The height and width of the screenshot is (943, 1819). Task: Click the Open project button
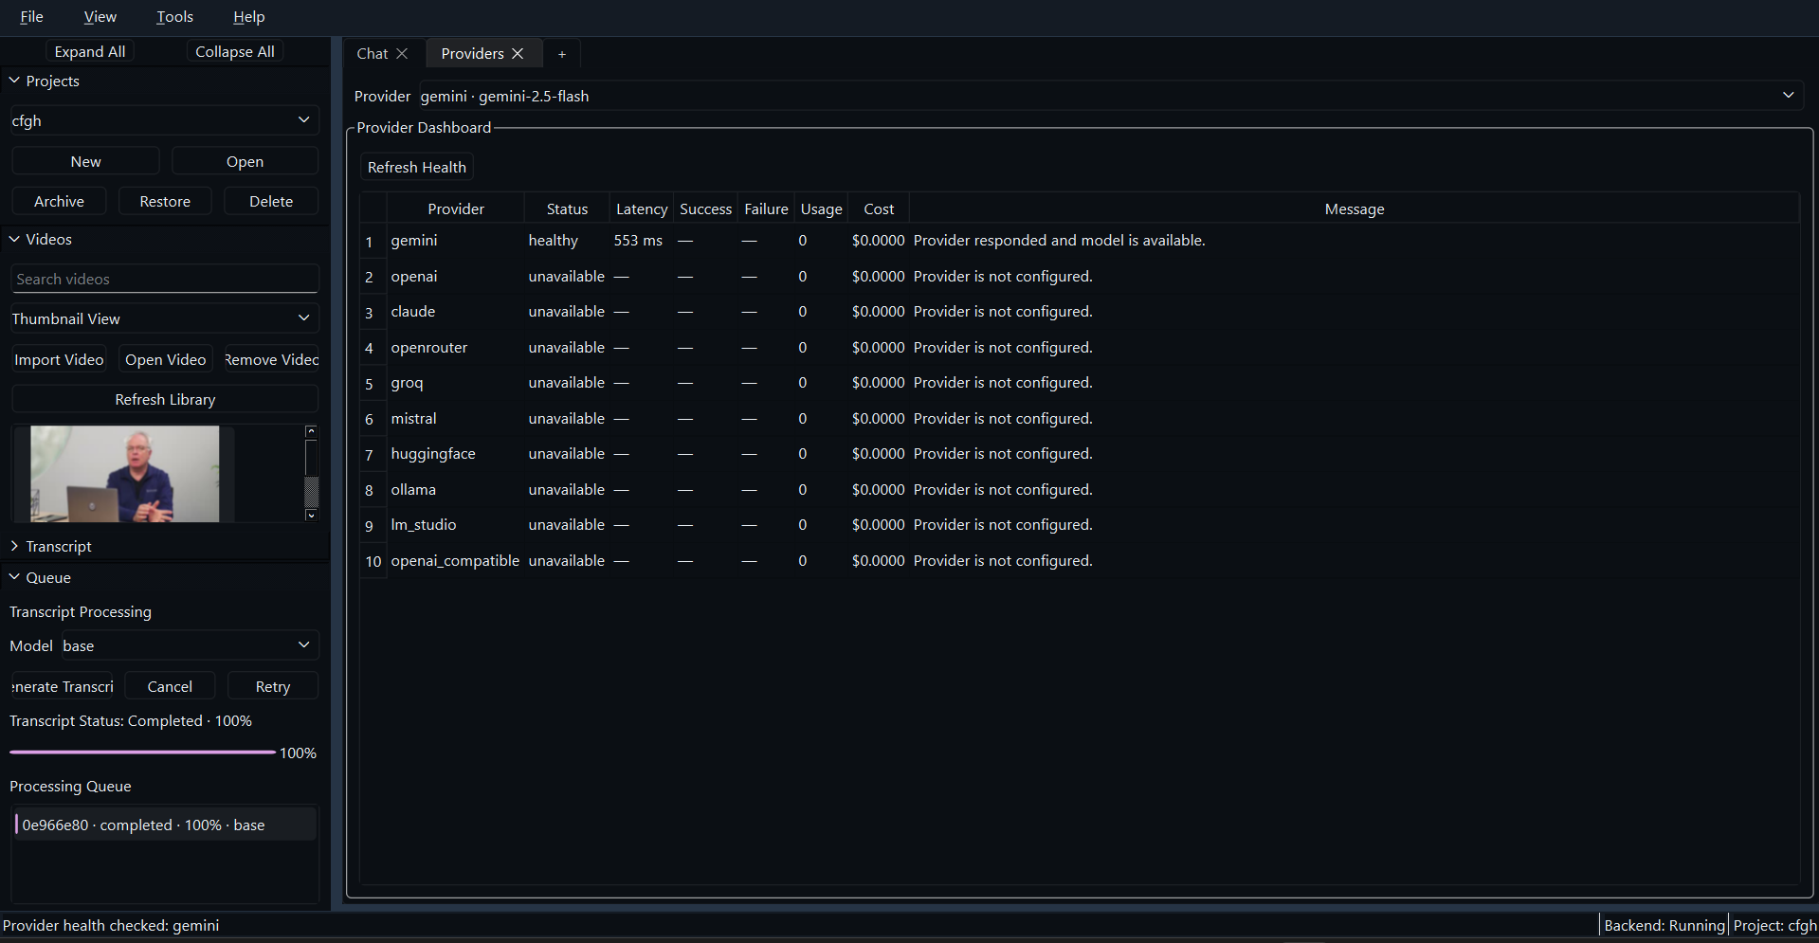[x=245, y=161]
